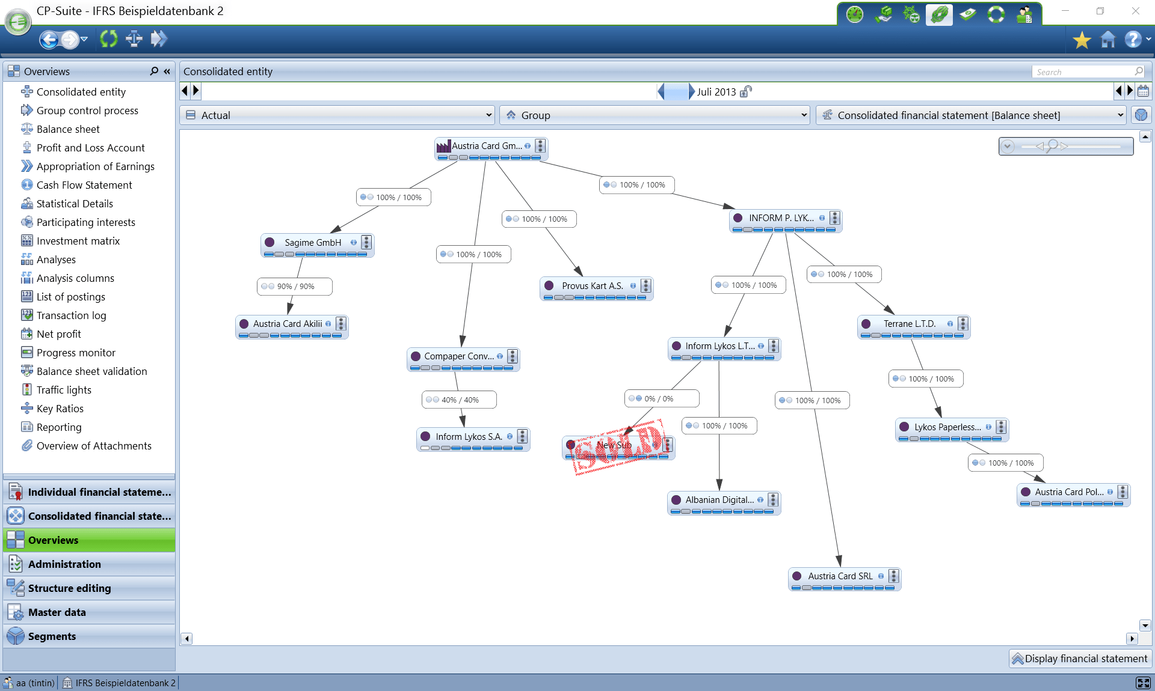Viewport: 1155px width, 691px height.
Task: Open the Consolidated financial statement dropdown
Action: click(x=971, y=115)
